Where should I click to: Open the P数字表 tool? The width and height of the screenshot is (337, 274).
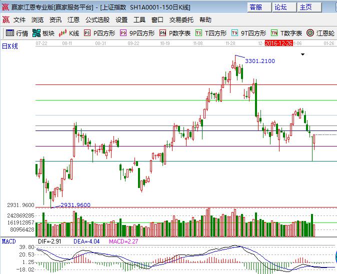coord(175,33)
